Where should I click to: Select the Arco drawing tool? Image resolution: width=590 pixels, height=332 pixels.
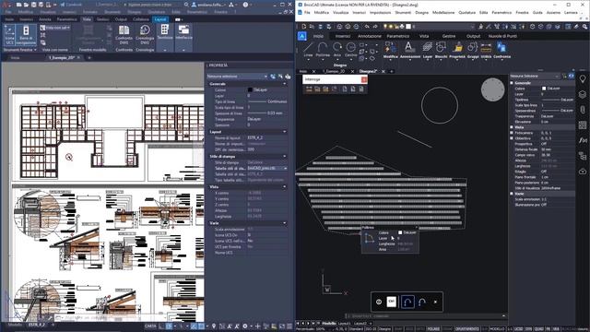[x=337, y=50]
